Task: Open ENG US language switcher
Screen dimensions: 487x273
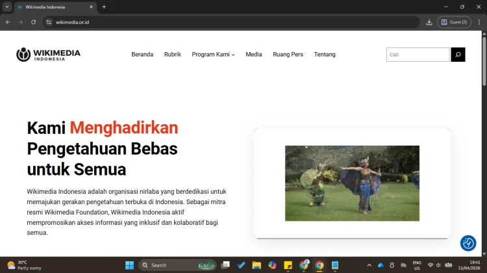Action: (x=417, y=265)
